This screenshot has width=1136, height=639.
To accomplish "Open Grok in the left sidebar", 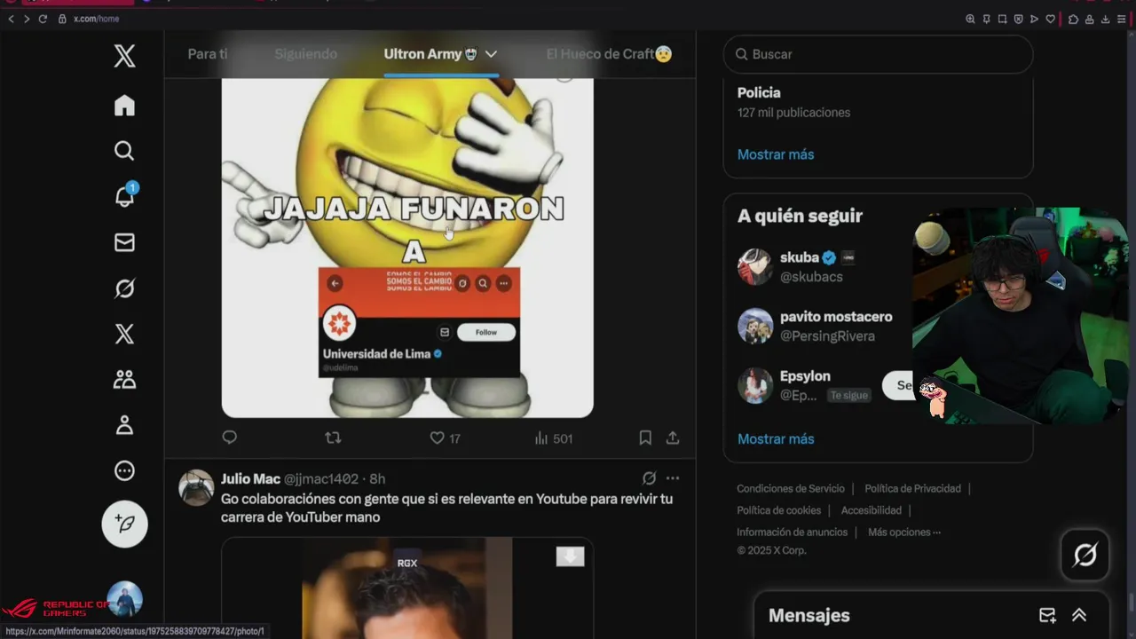I will click(x=124, y=288).
